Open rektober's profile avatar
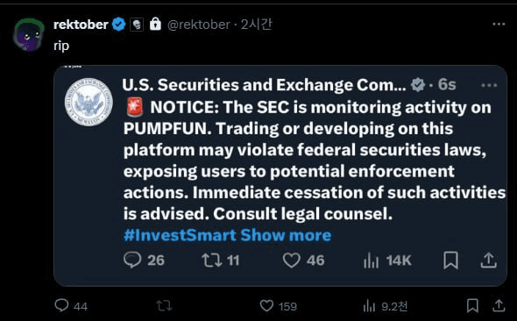 pos(29,35)
